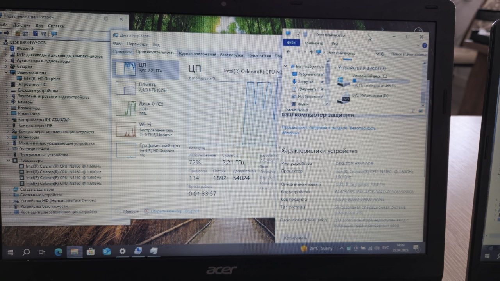Expand the Сетевые адаптеры tree node

[10, 189]
